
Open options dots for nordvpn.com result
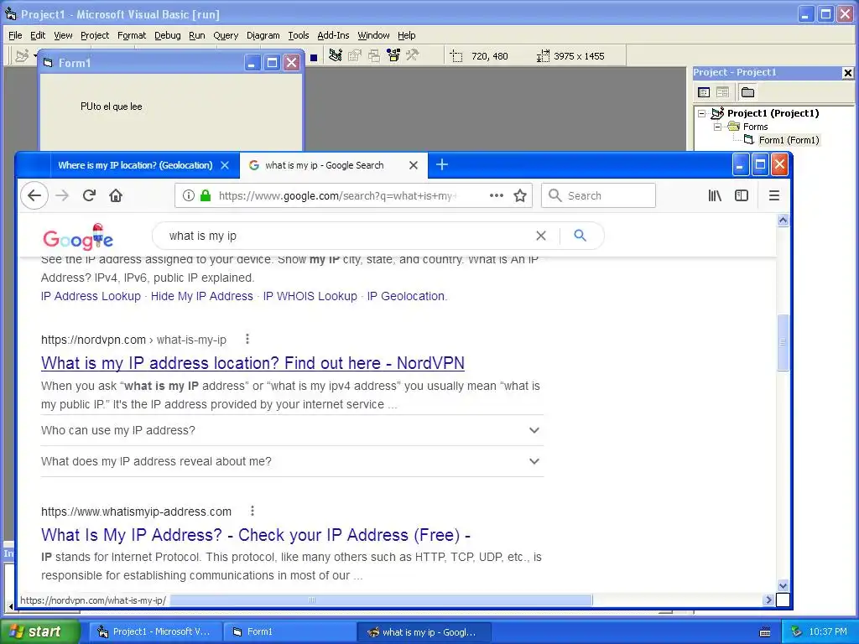point(247,339)
